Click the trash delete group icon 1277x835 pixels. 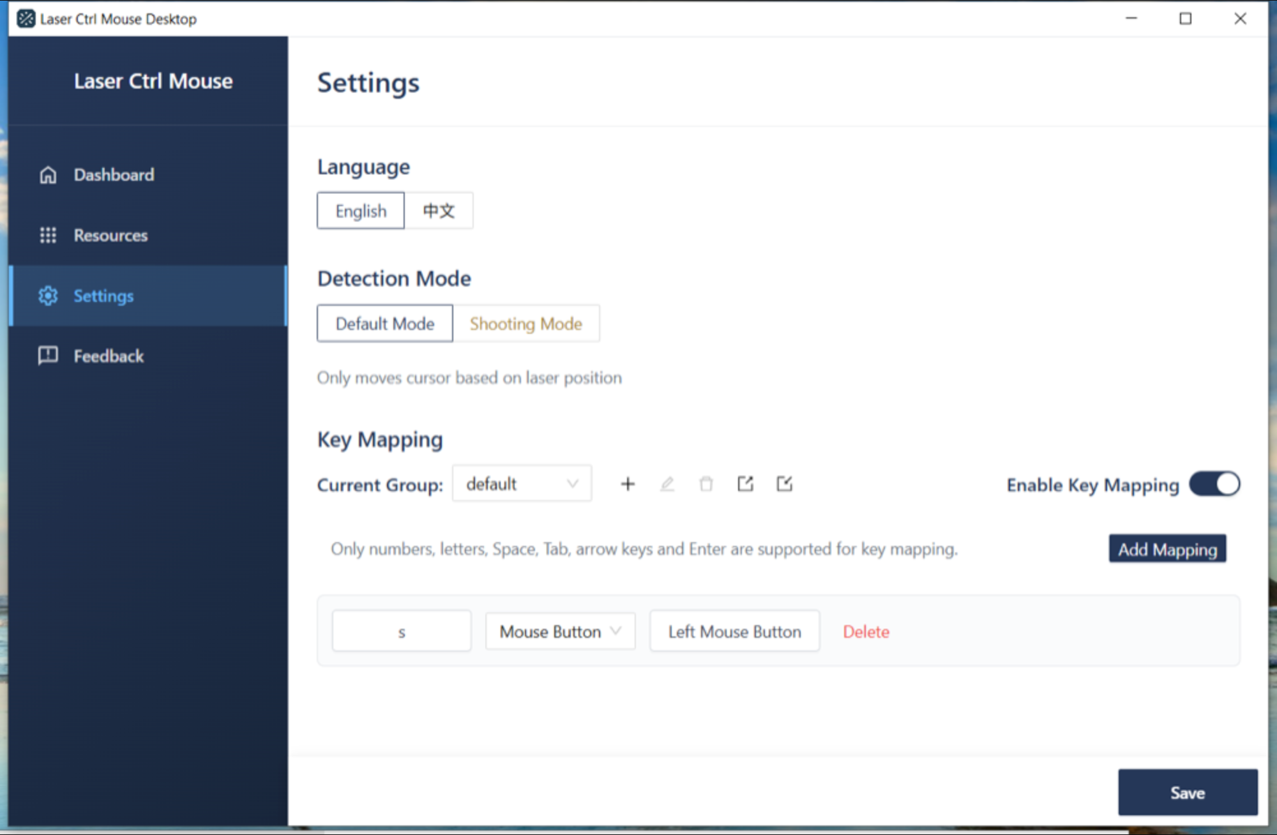(x=706, y=484)
